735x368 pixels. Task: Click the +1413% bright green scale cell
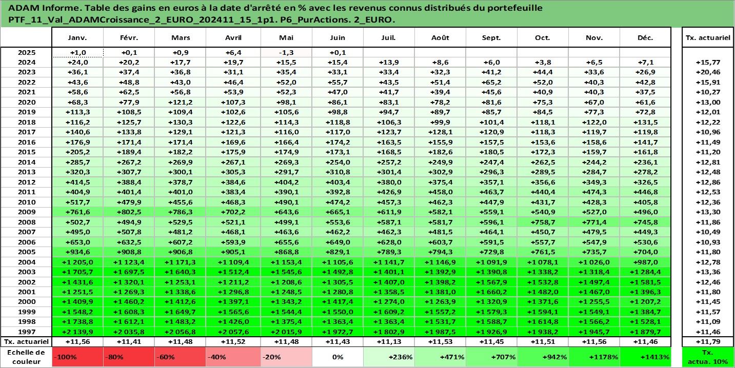[x=645, y=357]
